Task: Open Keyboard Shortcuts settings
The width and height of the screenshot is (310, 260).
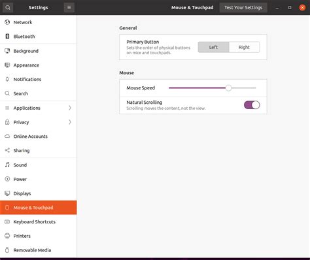Action: click(x=39, y=221)
